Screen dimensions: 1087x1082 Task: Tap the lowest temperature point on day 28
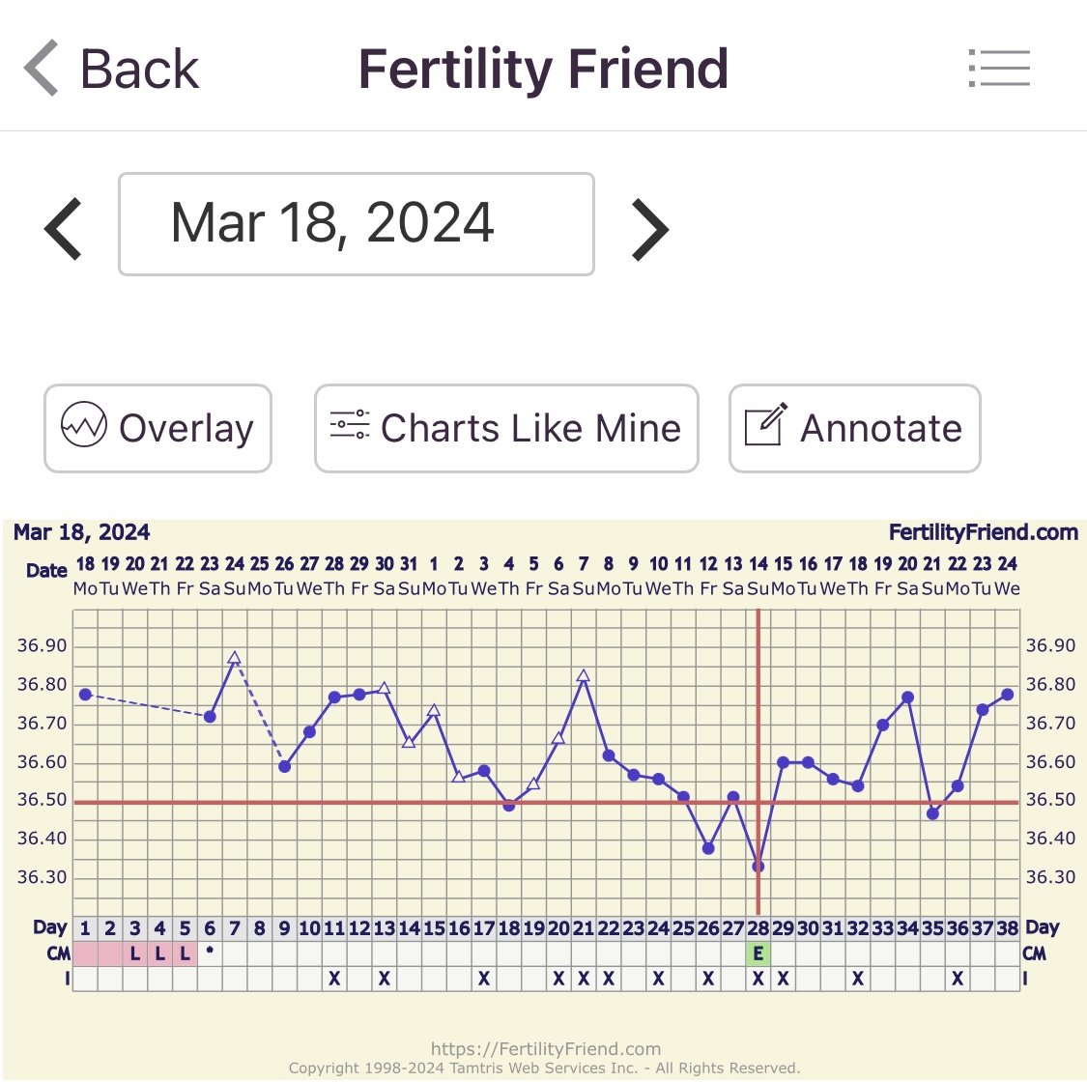[x=758, y=867]
